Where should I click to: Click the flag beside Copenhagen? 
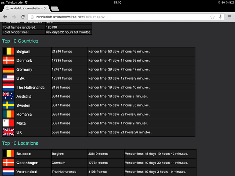click(9, 163)
